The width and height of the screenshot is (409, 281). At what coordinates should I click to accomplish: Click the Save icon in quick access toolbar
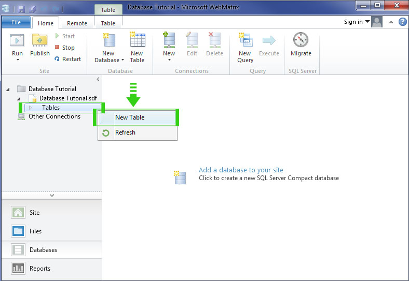pos(22,9)
